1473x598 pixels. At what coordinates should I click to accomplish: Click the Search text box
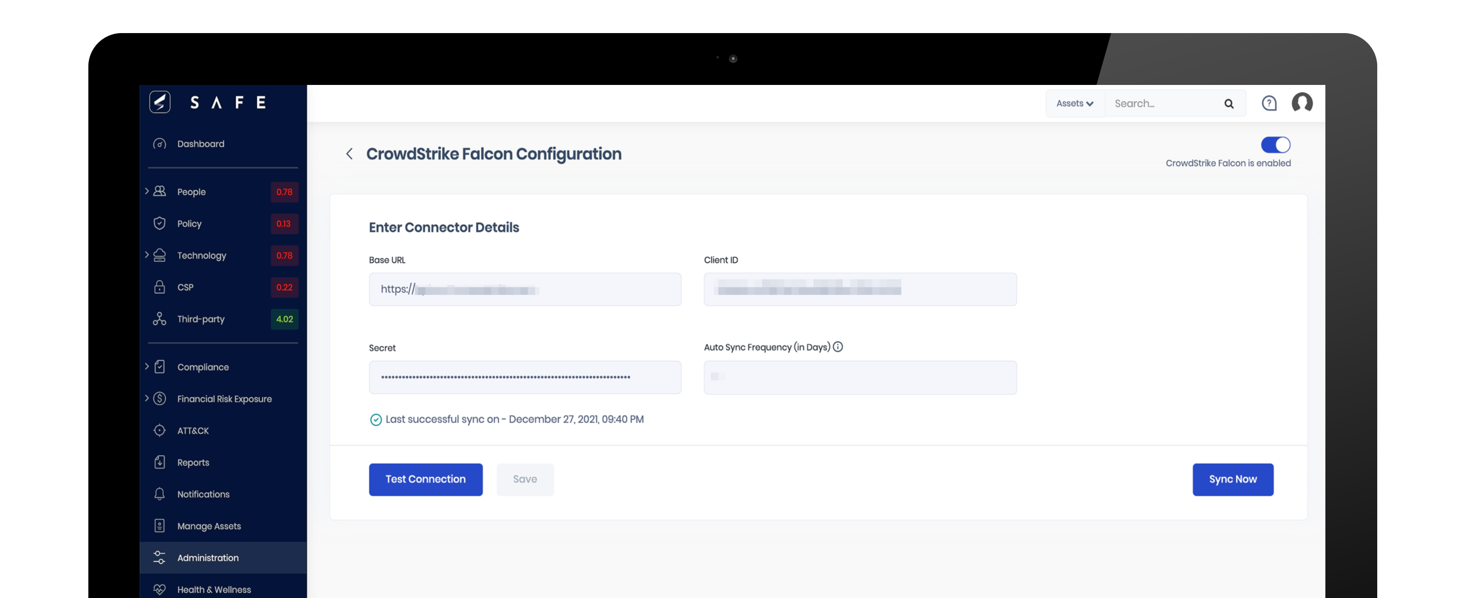(1161, 104)
